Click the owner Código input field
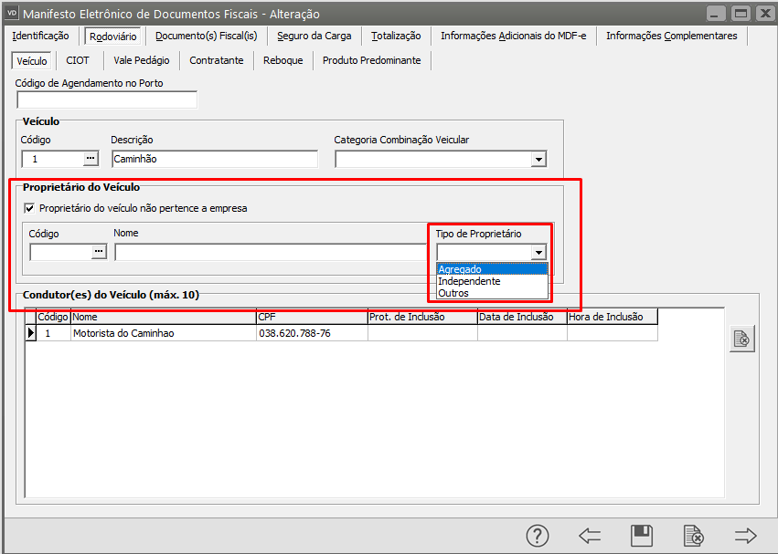This screenshot has height=554, width=778. (61, 252)
